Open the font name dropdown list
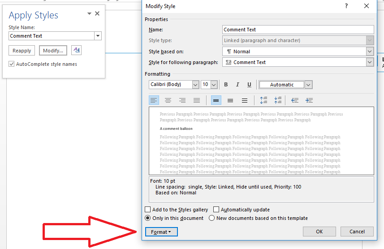 pyautogui.click(x=195, y=85)
